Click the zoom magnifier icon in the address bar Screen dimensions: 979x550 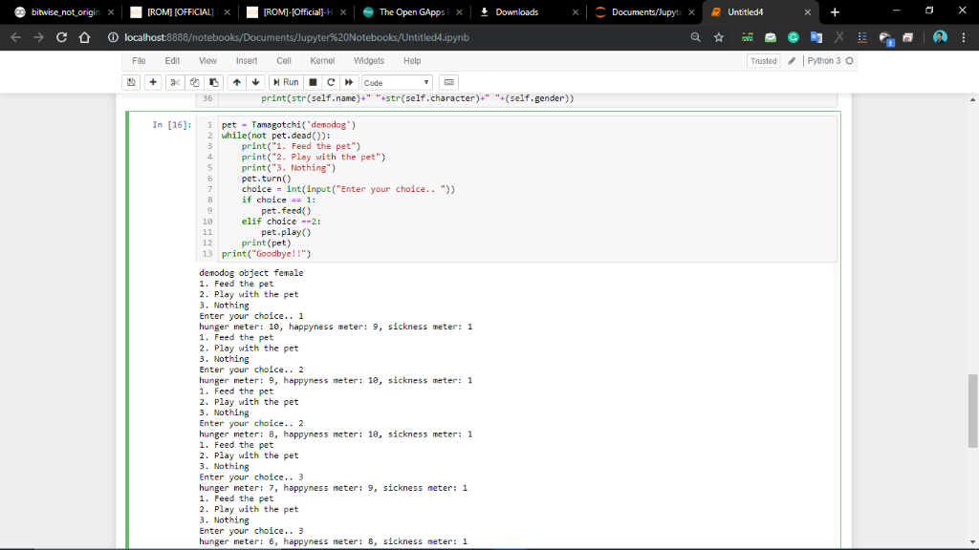click(x=696, y=37)
